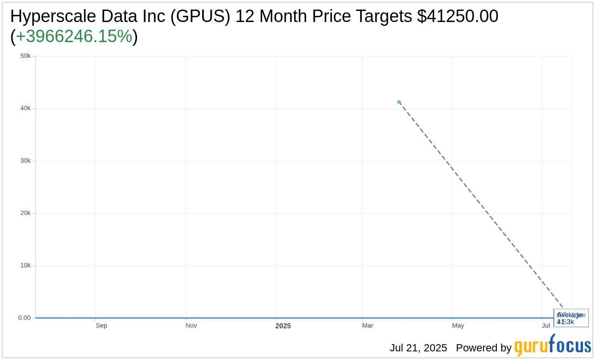The image size is (595, 360).
Task: Click the +3966246.15% percentage text
Action: point(74,36)
